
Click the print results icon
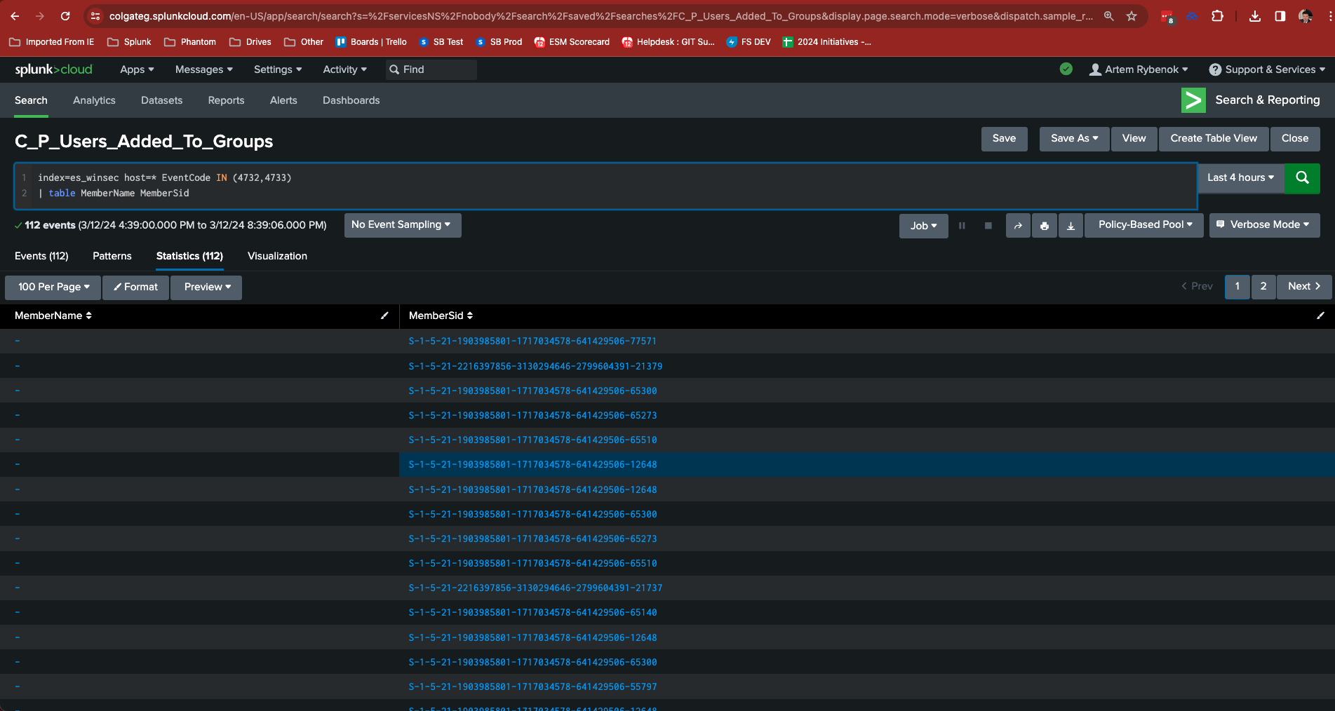coord(1044,225)
